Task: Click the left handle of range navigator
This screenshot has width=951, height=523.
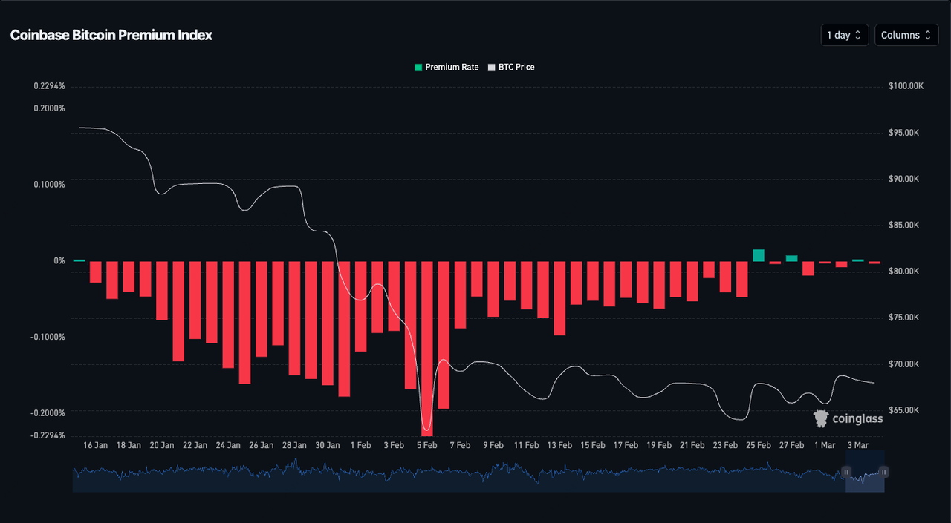Action: coord(845,472)
